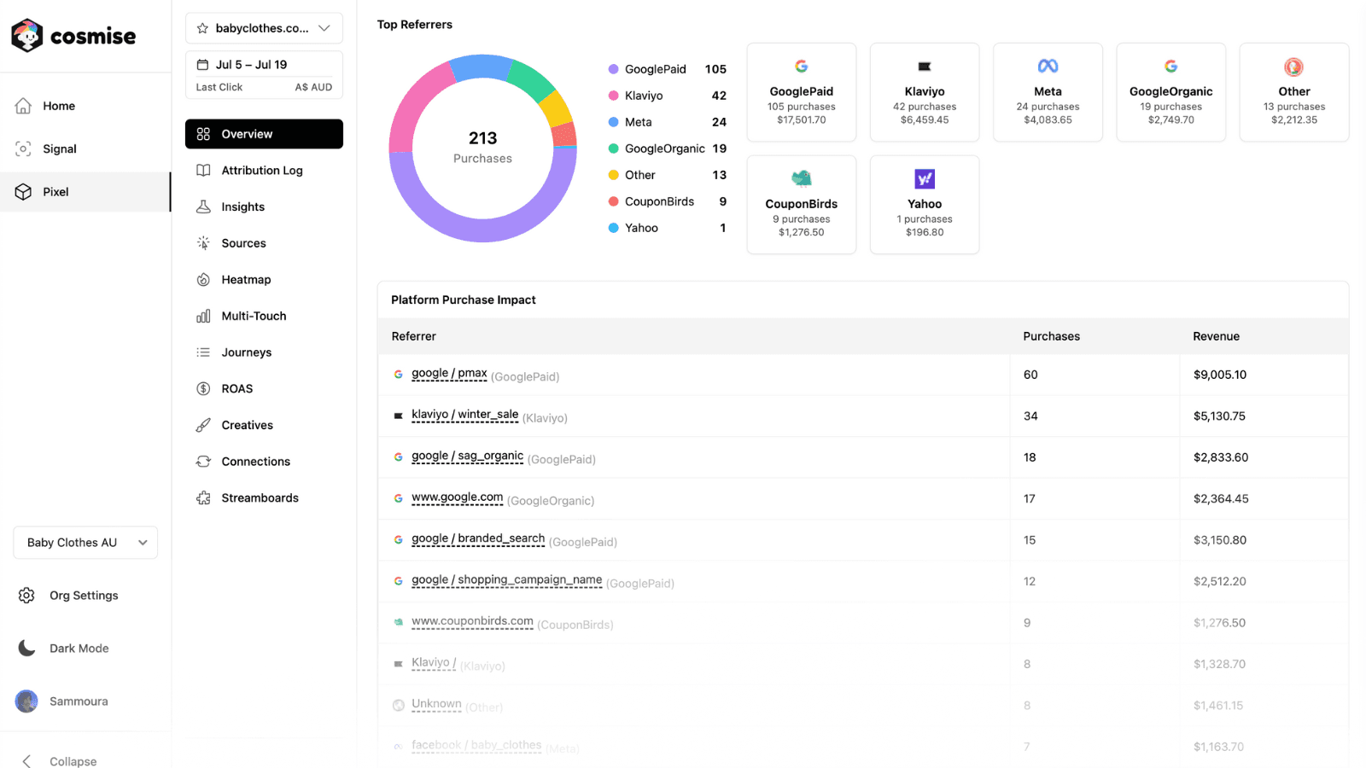This screenshot has height=768, width=1366.
Task: Open ROAS via its dollar icon
Action: [204, 388]
